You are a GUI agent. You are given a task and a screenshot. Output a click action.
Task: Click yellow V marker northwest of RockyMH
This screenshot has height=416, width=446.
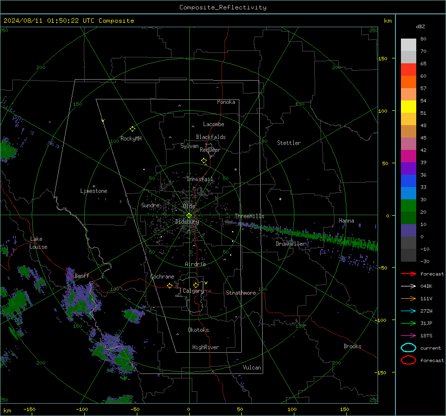[x=103, y=121]
